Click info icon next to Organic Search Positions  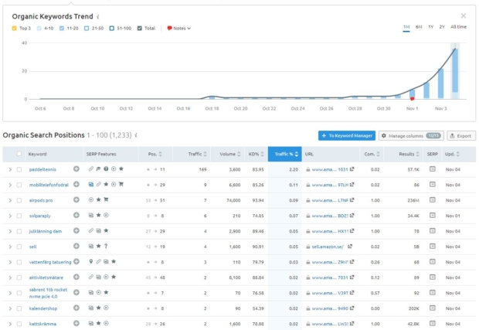(136, 135)
